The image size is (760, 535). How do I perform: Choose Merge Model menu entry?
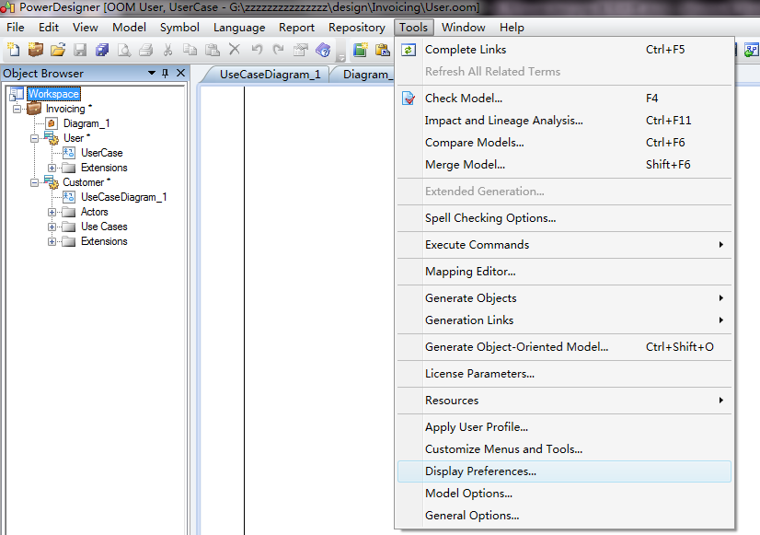click(x=564, y=165)
